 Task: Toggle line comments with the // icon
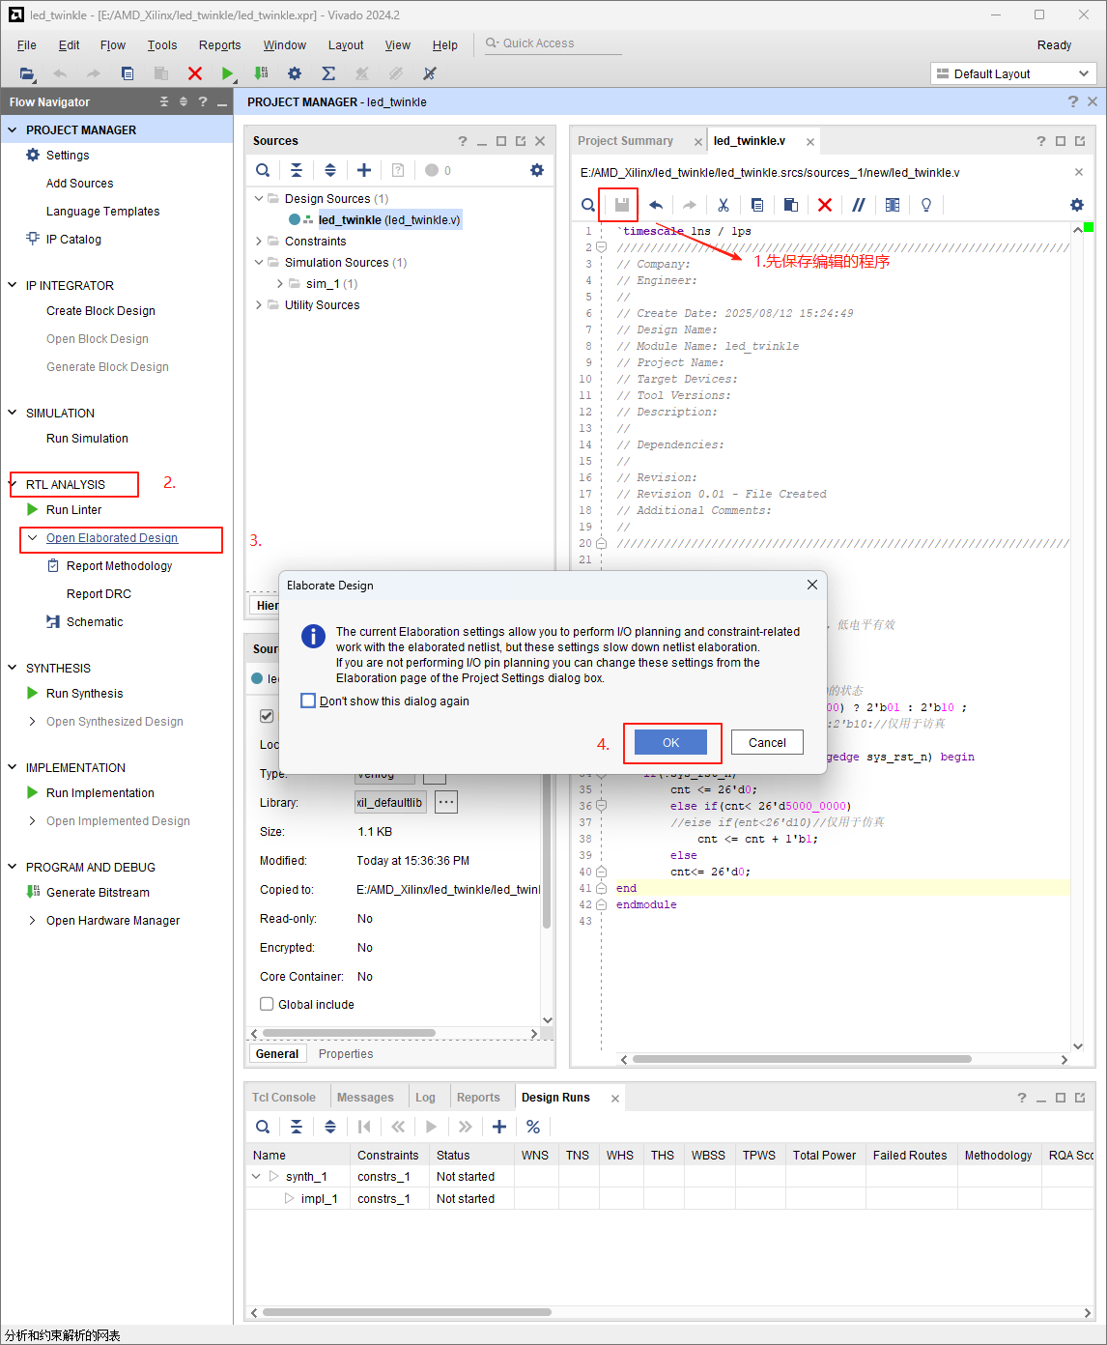pyautogui.click(x=858, y=205)
